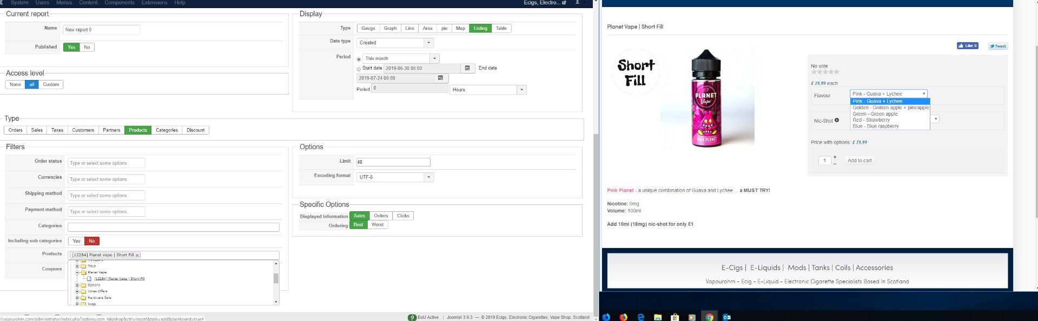The image size is (1038, 321).
Task: Click the Chrome taskbar icon
Action: (x=709, y=317)
